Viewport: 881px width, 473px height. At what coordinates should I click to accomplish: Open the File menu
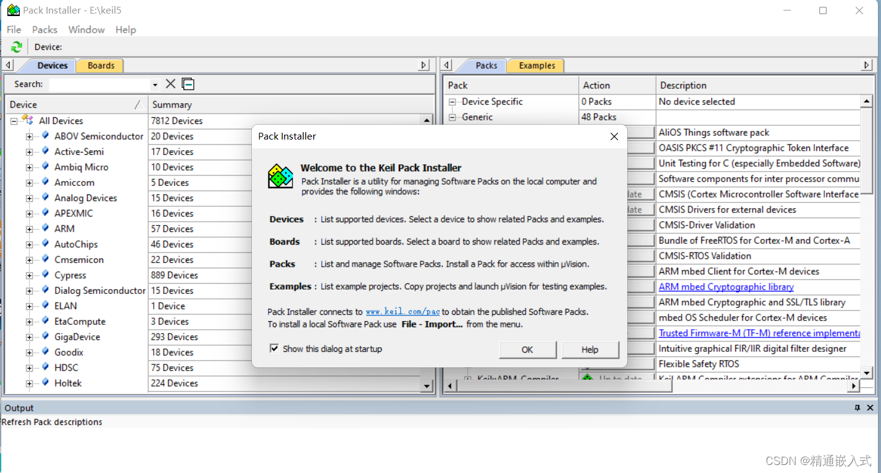[14, 30]
